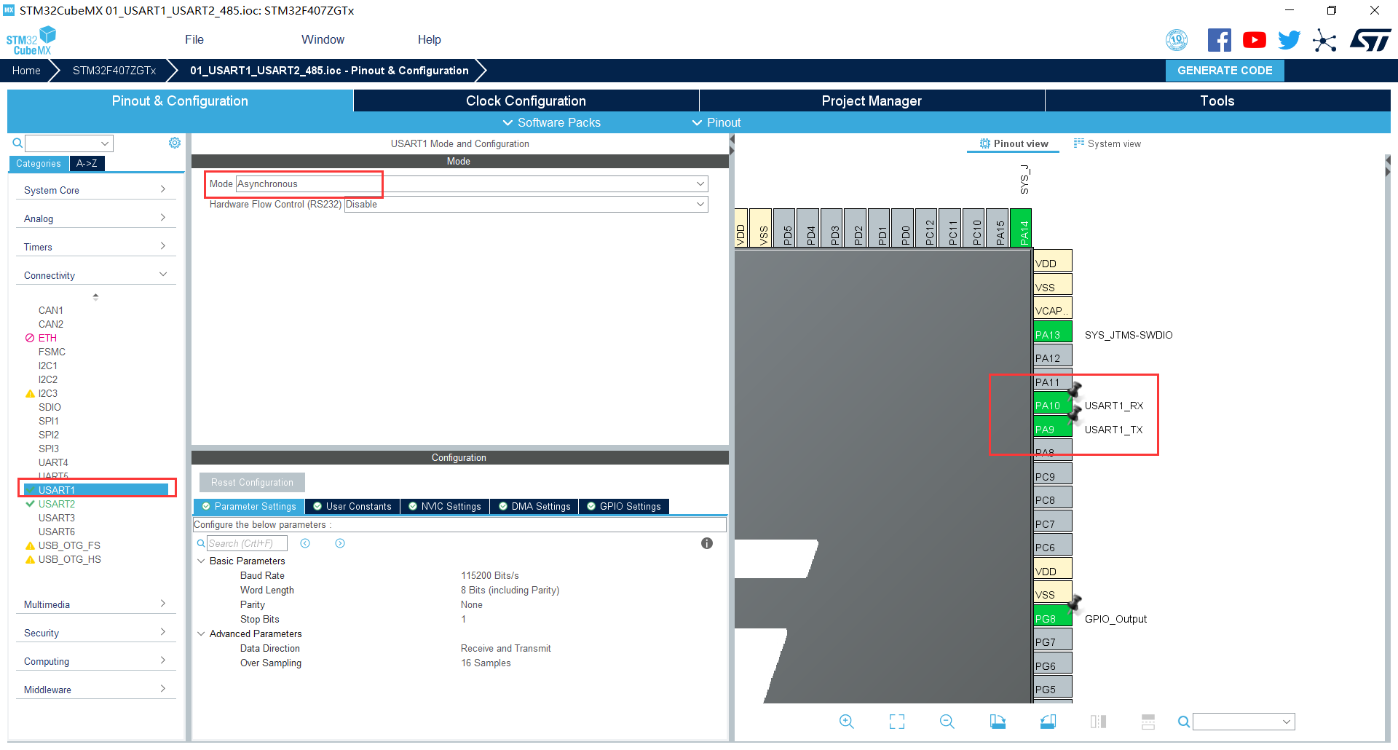Click the ST logo icon
This screenshot has width=1398, height=750.
1370,40
